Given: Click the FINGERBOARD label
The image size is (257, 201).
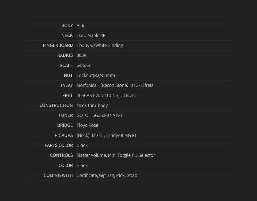Looking at the screenshot, I should point(58,45).
